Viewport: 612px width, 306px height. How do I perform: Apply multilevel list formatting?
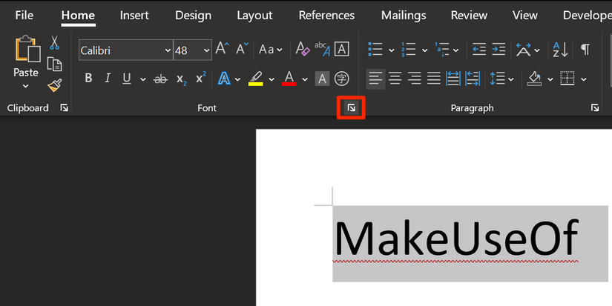[x=442, y=50]
